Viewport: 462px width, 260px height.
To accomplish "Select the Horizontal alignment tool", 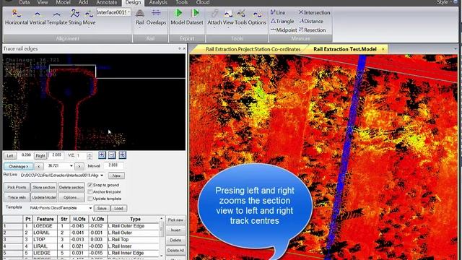I will pyautogui.click(x=17, y=17).
